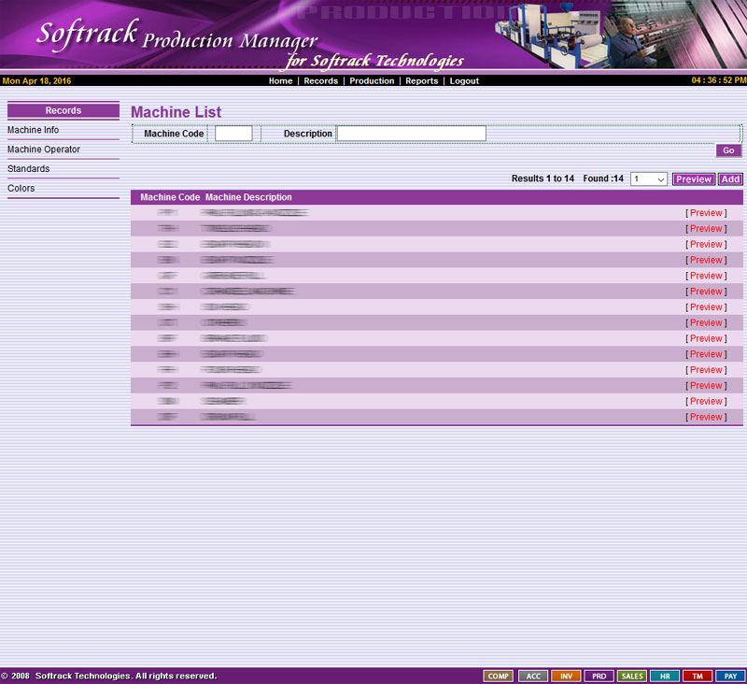Image resolution: width=747 pixels, height=684 pixels.
Task: Open the SALES module badge
Action: coord(632,676)
